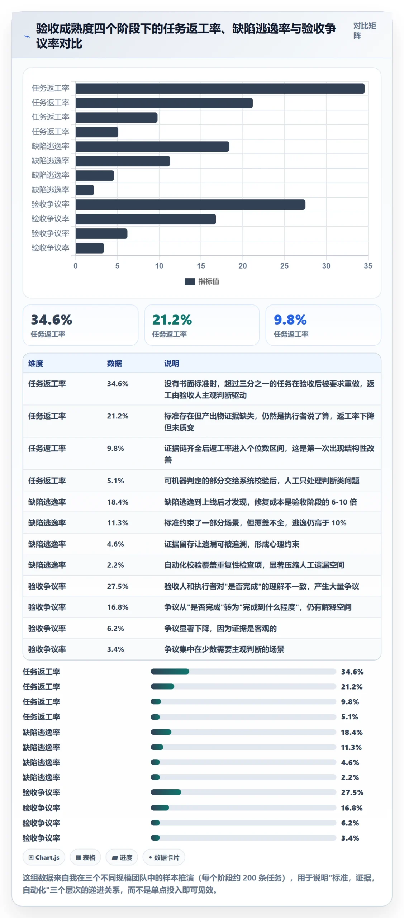Click the progress bar labeled 21.2%

(x=243, y=686)
